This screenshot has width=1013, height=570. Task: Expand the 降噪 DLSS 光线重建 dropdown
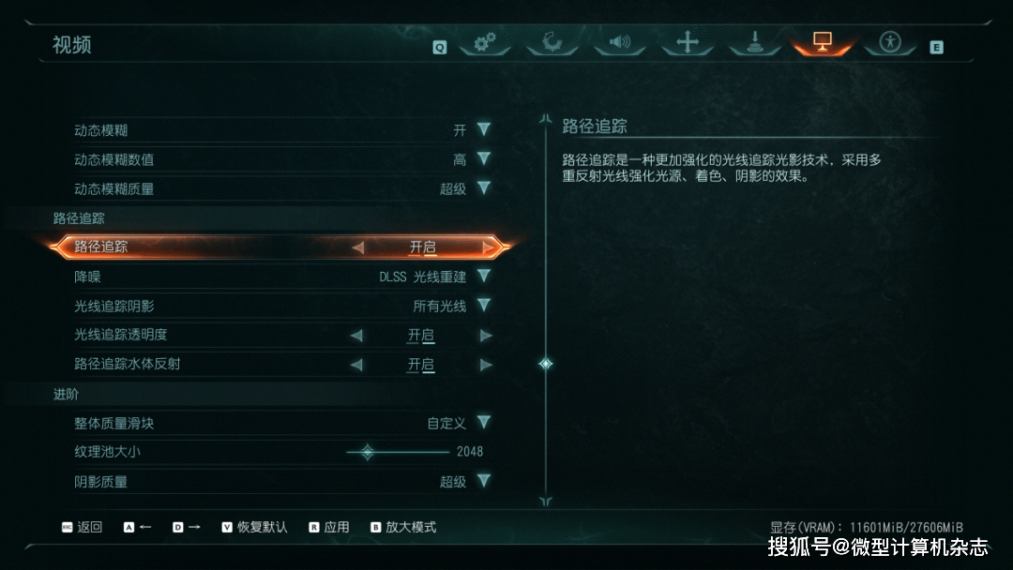(x=484, y=277)
